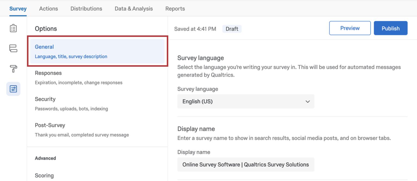Open the Survey language dropdown
The width and height of the screenshot is (417, 181).
[246, 101]
